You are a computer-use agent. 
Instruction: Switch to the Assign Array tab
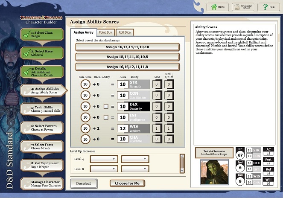pos(84,32)
